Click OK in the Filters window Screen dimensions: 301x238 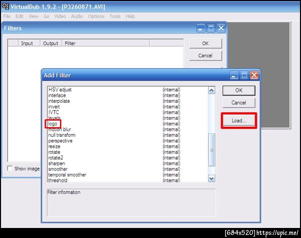tap(205, 44)
